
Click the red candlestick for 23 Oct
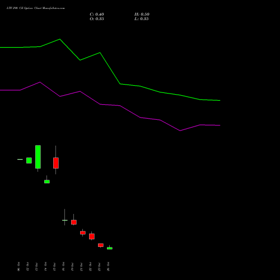(x=101, y=245)
